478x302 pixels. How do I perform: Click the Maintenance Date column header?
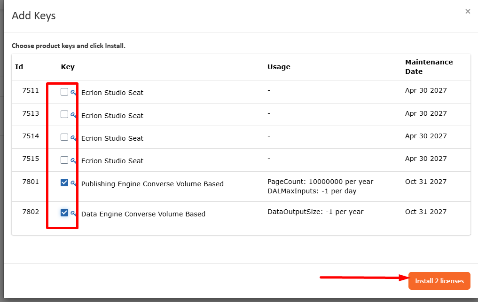[x=429, y=67]
